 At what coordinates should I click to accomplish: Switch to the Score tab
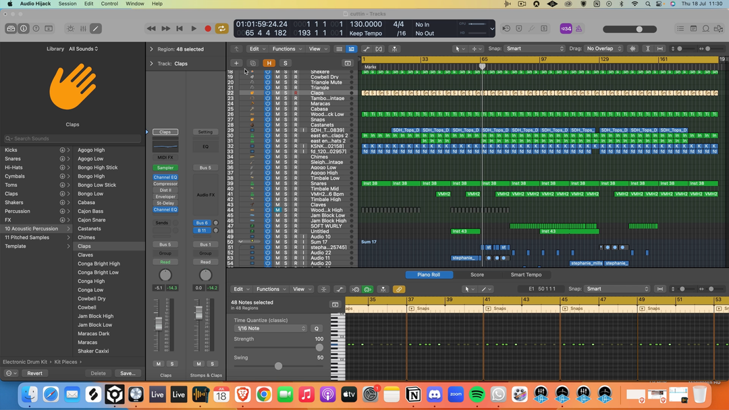pyautogui.click(x=477, y=275)
